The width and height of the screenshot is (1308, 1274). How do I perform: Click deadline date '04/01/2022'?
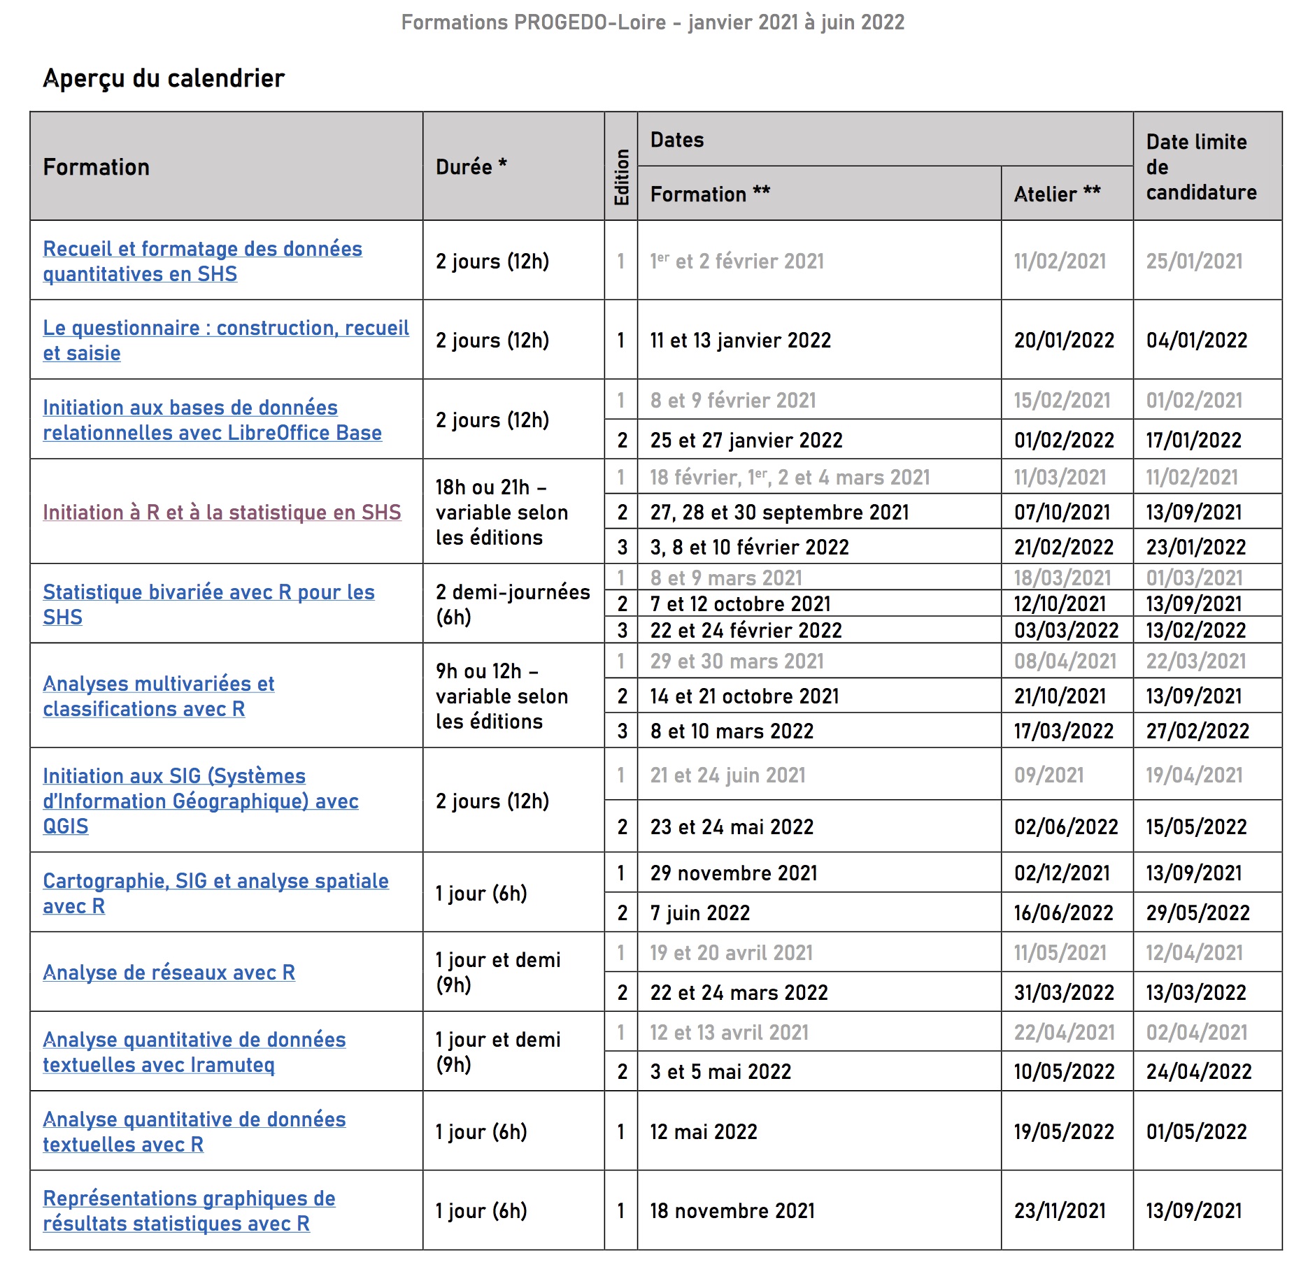pos(1196,340)
